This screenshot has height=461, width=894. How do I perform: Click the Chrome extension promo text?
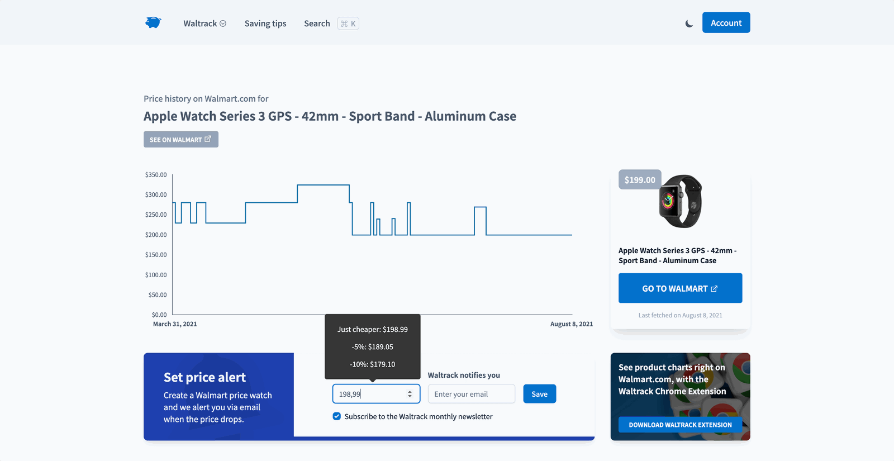point(672,379)
